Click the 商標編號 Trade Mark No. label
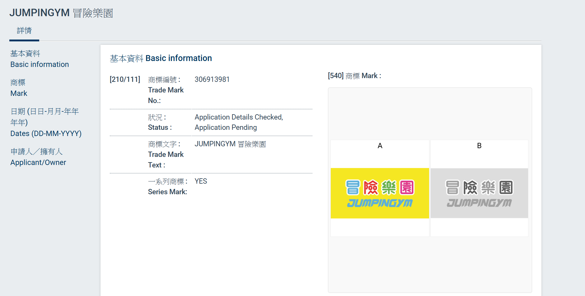This screenshot has height=296, width=585. [166, 90]
